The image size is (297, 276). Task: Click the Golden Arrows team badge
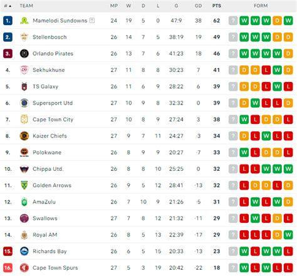click(24, 185)
